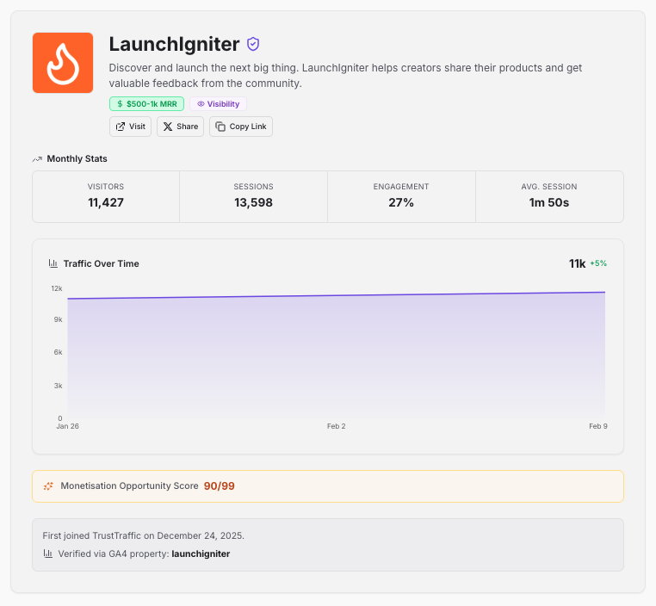Click the Monetisation Opportunity Score label
The width and height of the screenshot is (656, 606).
tap(129, 486)
